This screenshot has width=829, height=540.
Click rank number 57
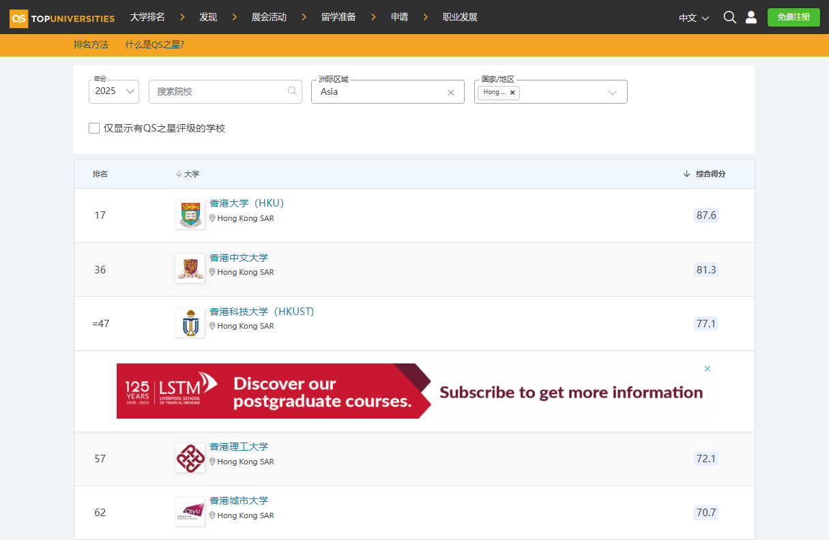pos(100,459)
